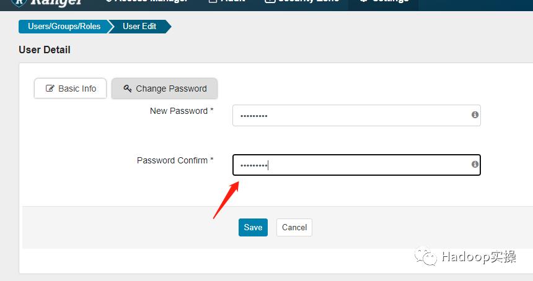Click the New Password field label
The height and width of the screenshot is (281, 533).
182,111
